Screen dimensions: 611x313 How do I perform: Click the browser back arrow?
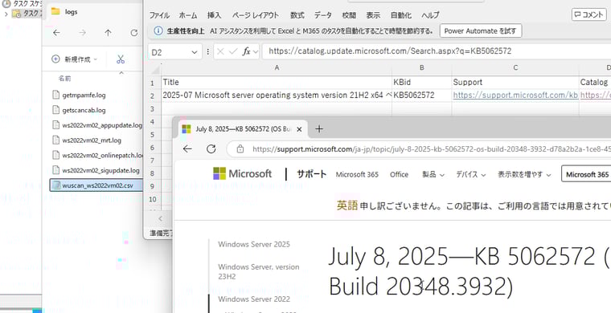click(x=187, y=149)
